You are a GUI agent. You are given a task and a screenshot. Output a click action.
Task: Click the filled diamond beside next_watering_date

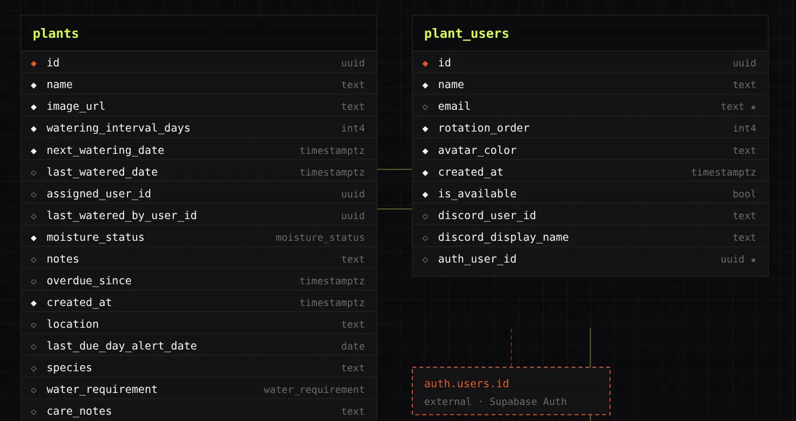34,150
